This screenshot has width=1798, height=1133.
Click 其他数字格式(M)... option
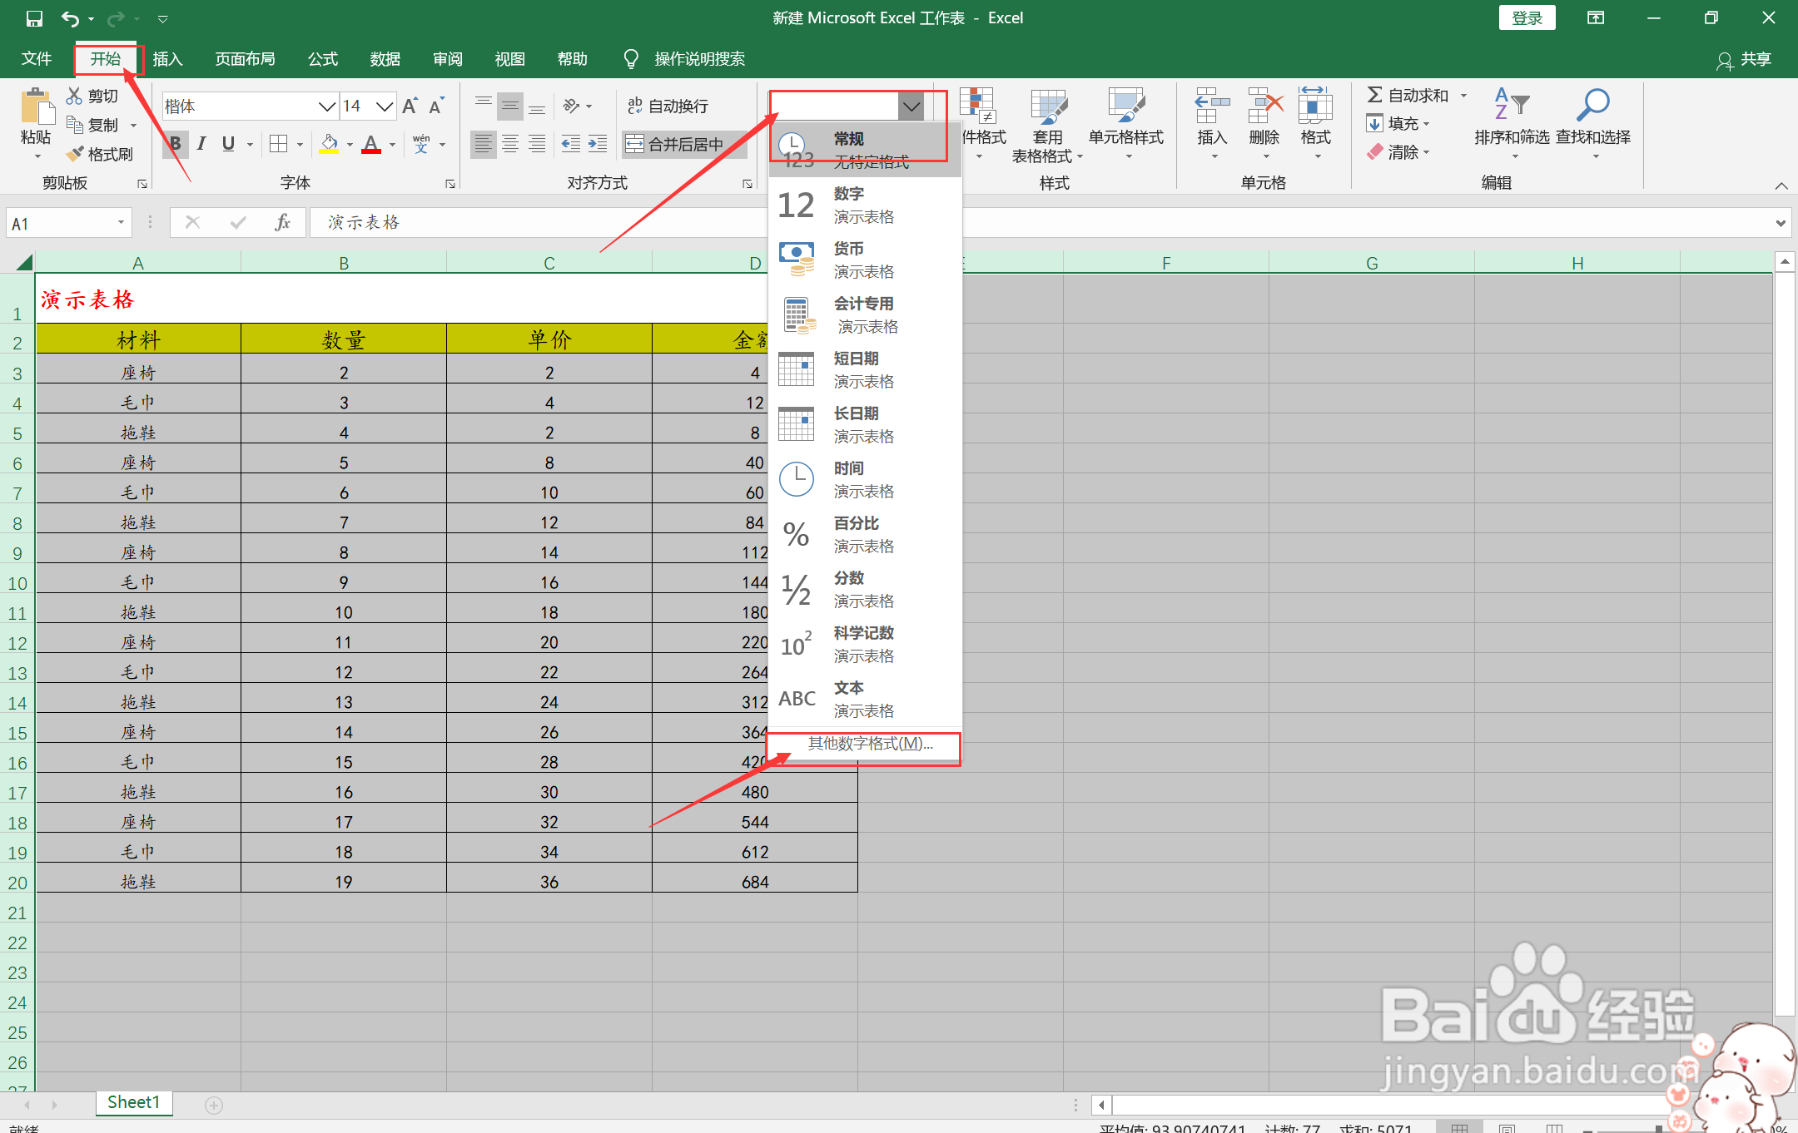[x=870, y=744]
